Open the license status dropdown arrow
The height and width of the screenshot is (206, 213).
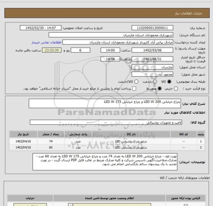click(70, 205)
